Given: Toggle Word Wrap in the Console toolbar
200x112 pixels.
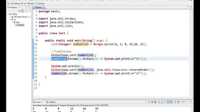Looking at the screenshot, I should coord(165,102).
